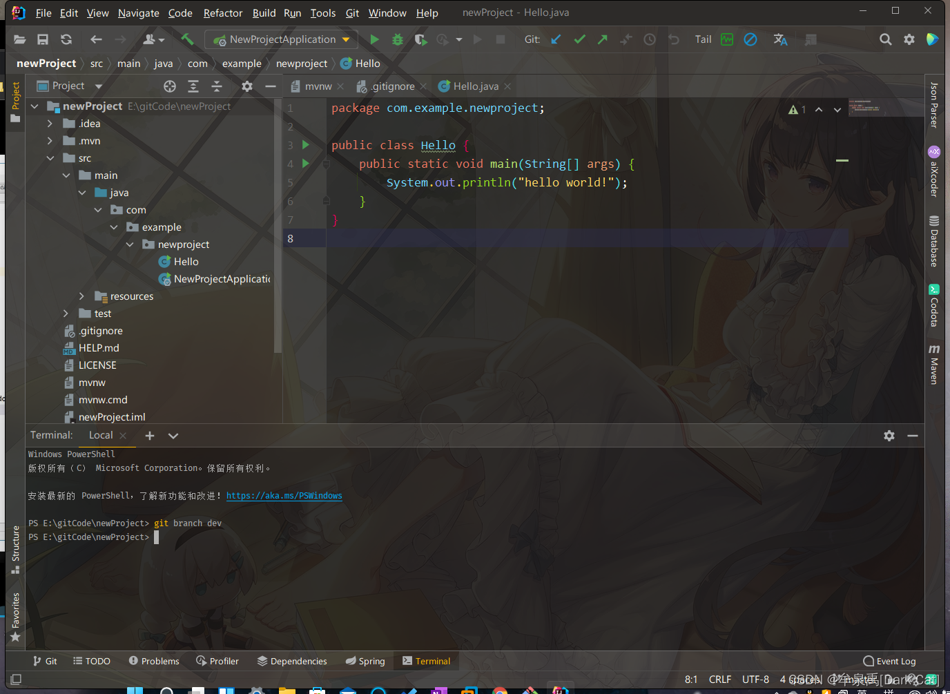Click the newProject breadcrumb
Screen dimensions: 950x694
[46, 64]
